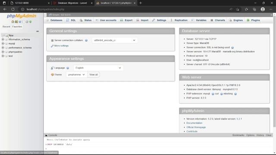Expand the mysql database tree node
This screenshot has height=155, width=276.
coord(3,43)
